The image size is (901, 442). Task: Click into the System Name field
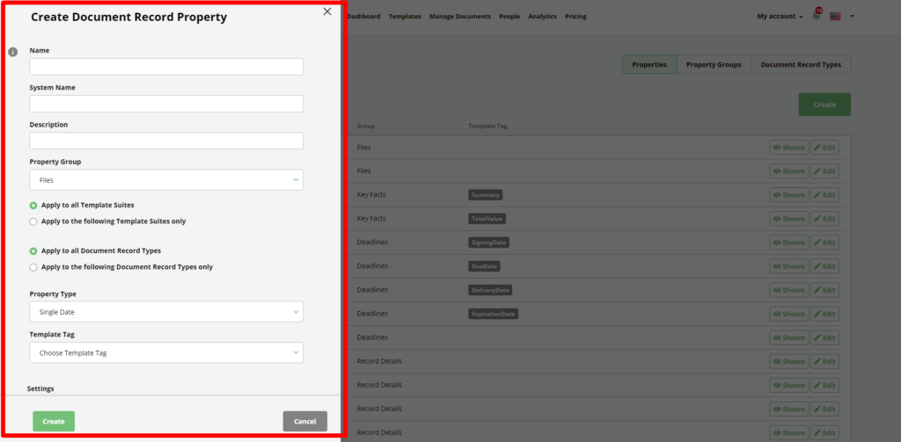[x=166, y=104]
